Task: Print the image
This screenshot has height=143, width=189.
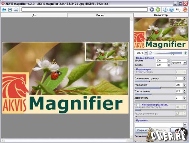Action: [x=16, y=10]
